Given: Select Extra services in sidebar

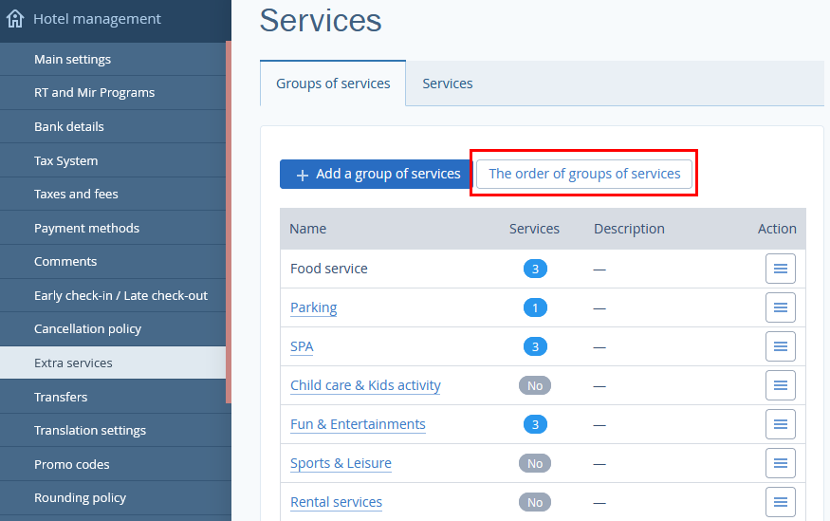Looking at the screenshot, I should (x=113, y=363).
